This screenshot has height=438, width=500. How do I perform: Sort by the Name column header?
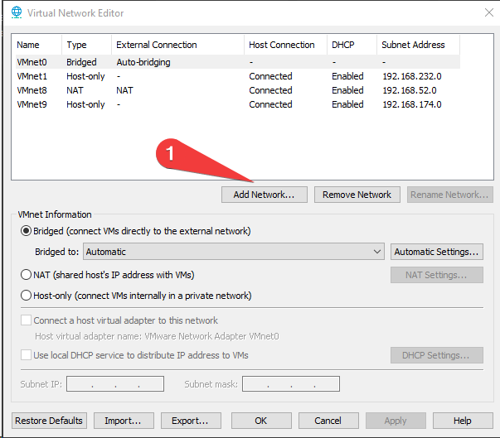coord(36,45)
